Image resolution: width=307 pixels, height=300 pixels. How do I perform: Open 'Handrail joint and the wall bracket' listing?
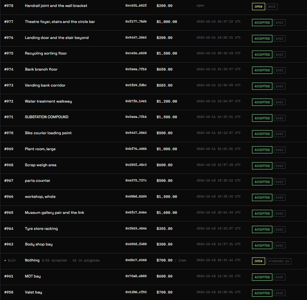(x=56, y=6)
